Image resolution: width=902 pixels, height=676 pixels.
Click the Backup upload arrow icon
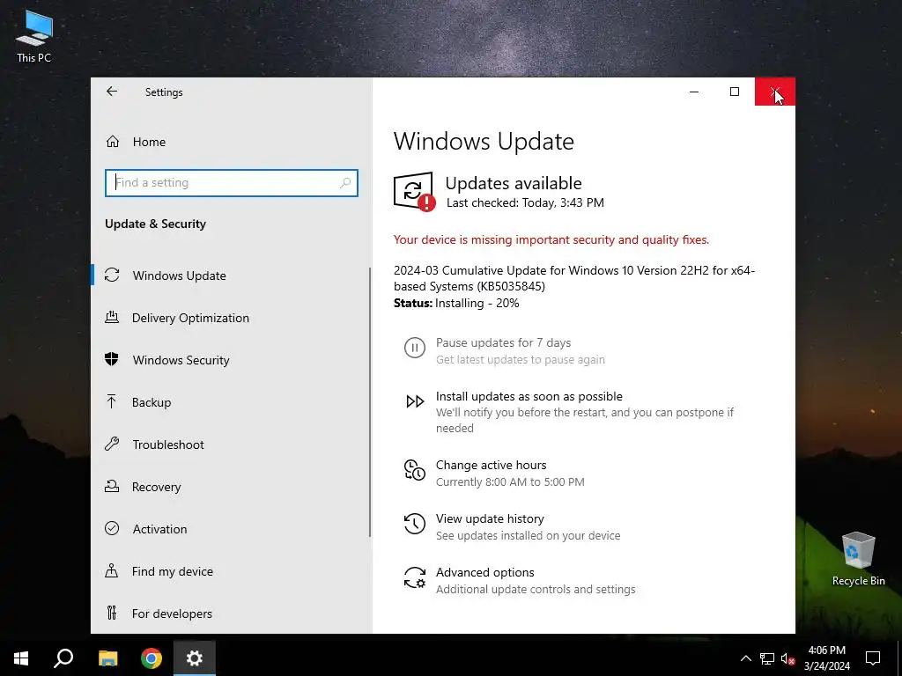[112, 401]
